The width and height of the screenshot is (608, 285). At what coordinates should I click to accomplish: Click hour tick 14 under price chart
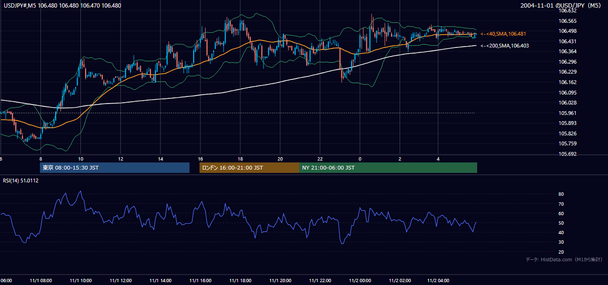[x=161, y=159]
